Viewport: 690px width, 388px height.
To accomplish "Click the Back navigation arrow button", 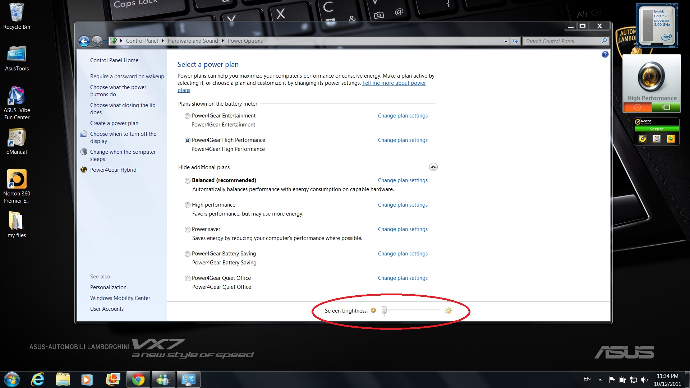I will pyautogui.click(x=84, y=41).
